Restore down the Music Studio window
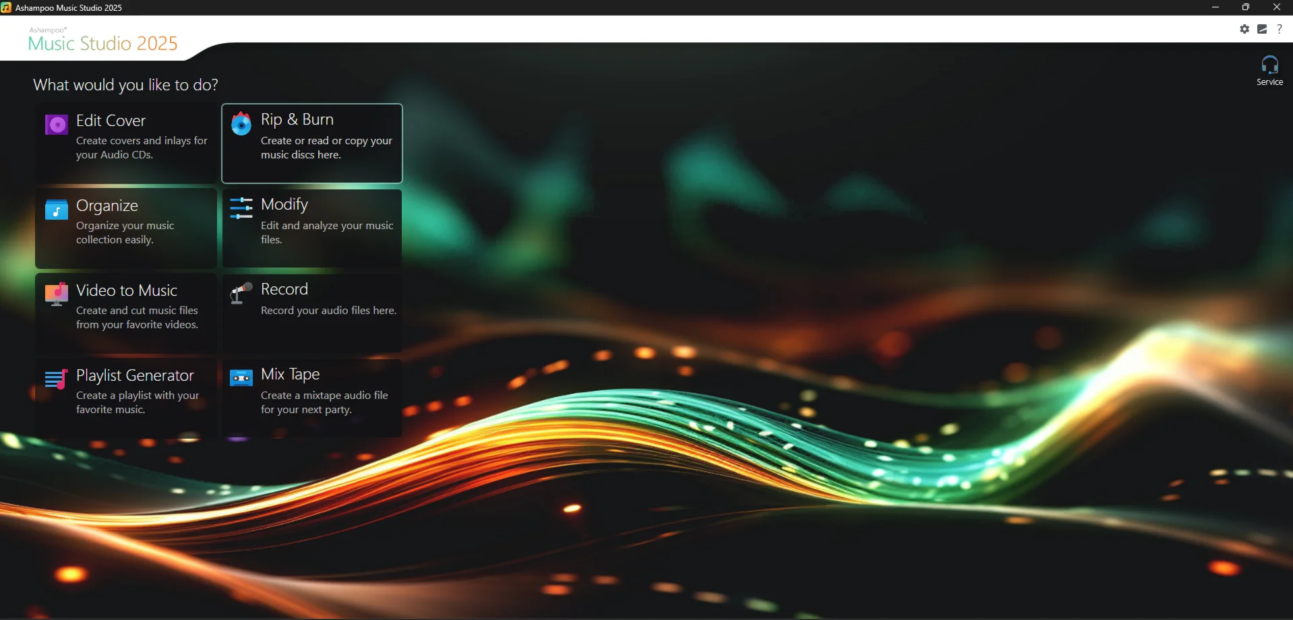The image size is (1293, 620). [1246, 7]
